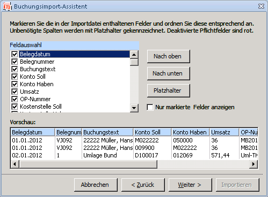Click the Buchungstext column header in preview
The image size is (268, 197).
(x=107, y=132)
